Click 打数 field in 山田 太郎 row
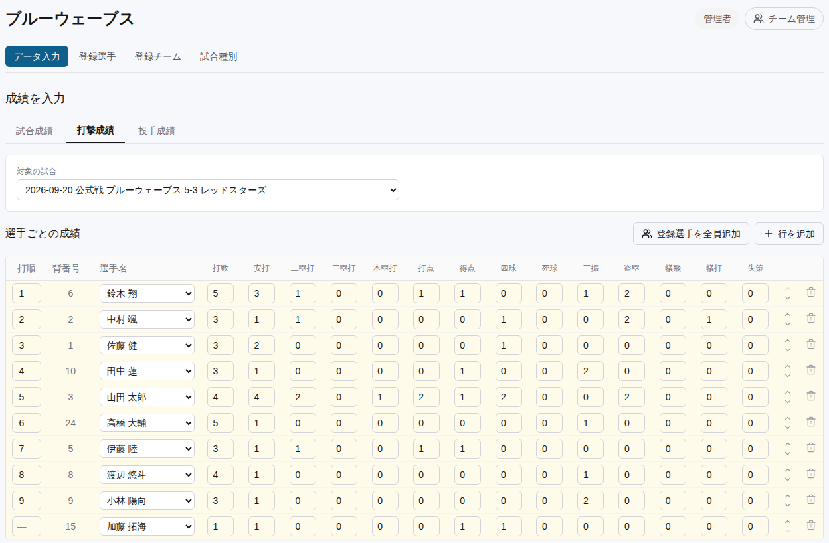Viewport: 829px width, 543px height. (x=221, y=397)
